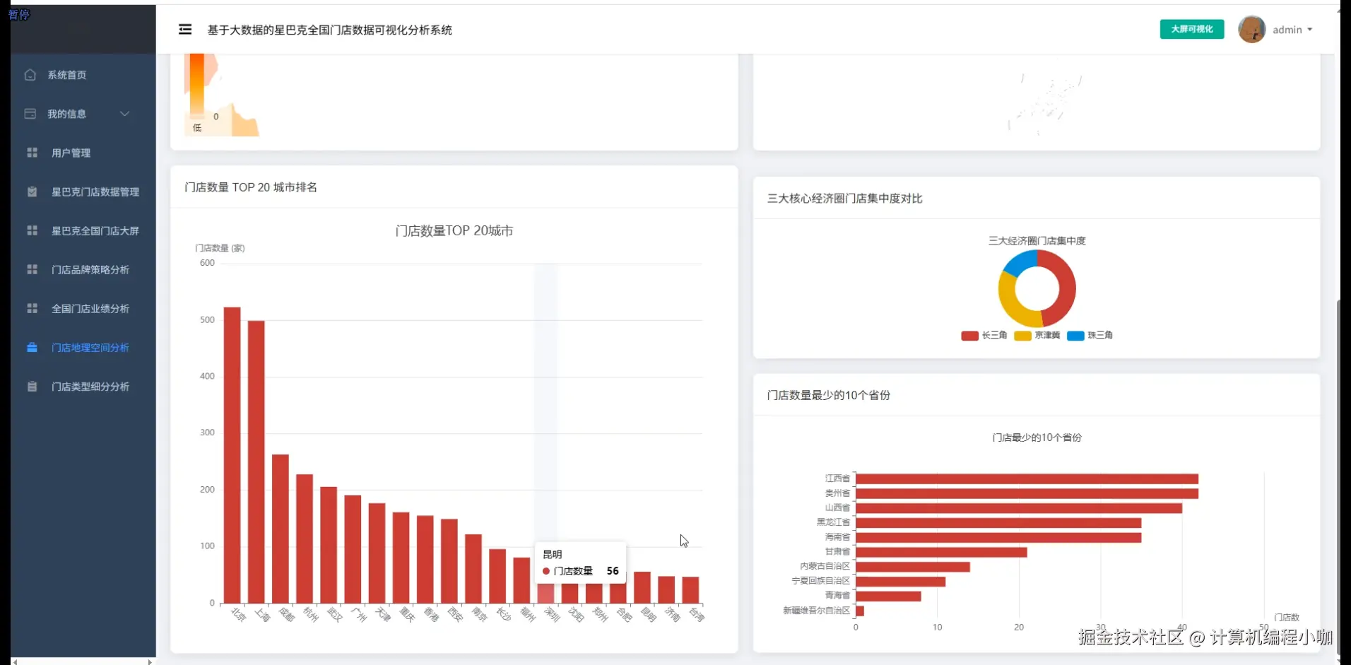This screenshot has height=665, width=1351.
Task: Toggle 长三角 legend in donut chart
Action: [x=984, y=335]
